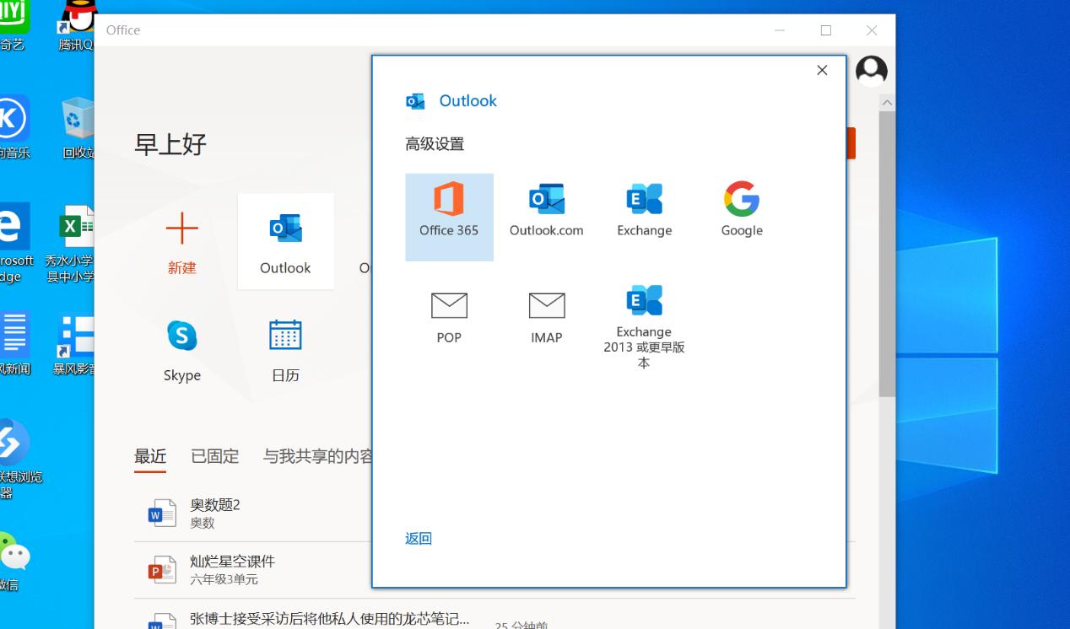The image size is (1070, 629).
Task: Open the user account avatar
Action: 871,71
